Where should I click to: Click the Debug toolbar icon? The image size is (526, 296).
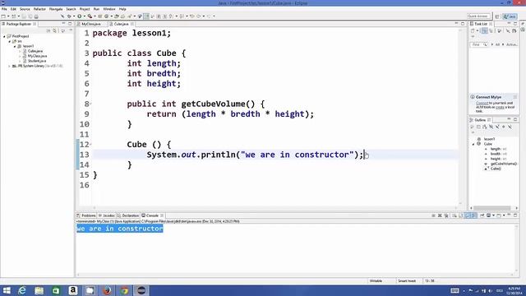[69, 16]
